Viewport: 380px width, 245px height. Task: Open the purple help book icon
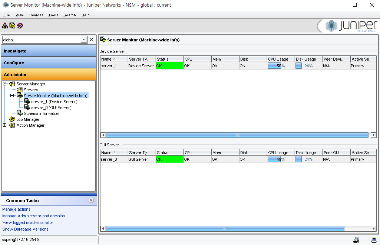20,25
